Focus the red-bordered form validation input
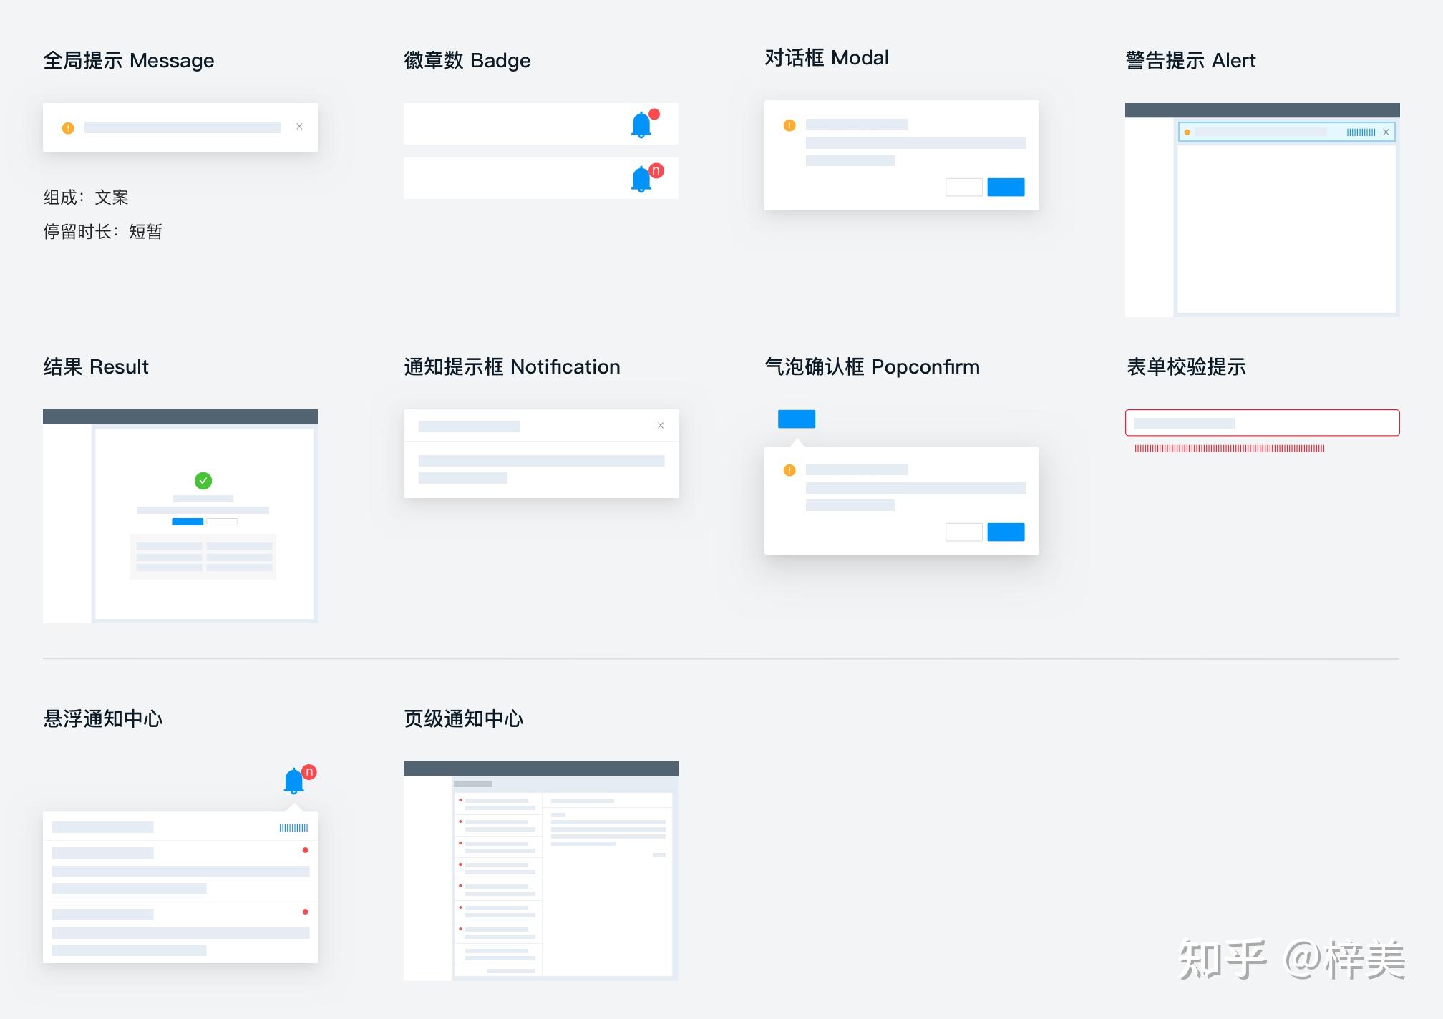This screenshot has width=1443, height=1019. pyautogui.click(x=1261, y=423)
